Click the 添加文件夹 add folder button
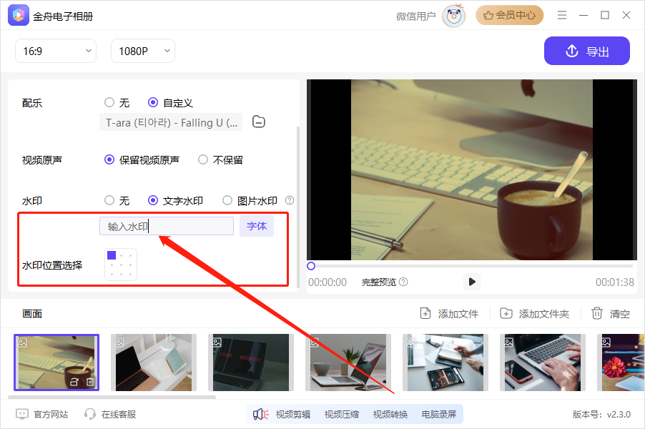This screenshot has width=645, height=429. tap(534, 314)
